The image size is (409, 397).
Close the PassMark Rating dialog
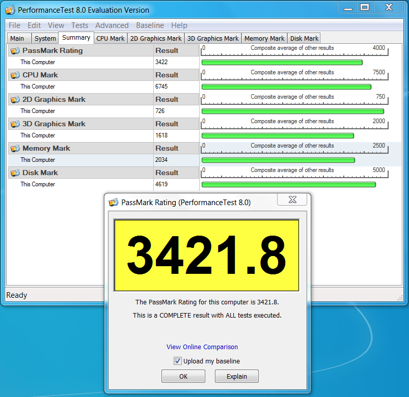point(292,200)
